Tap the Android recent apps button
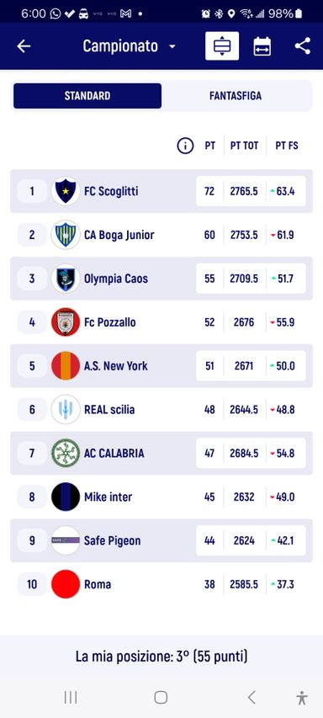323x718 pixels. click(x=71, y=698)
